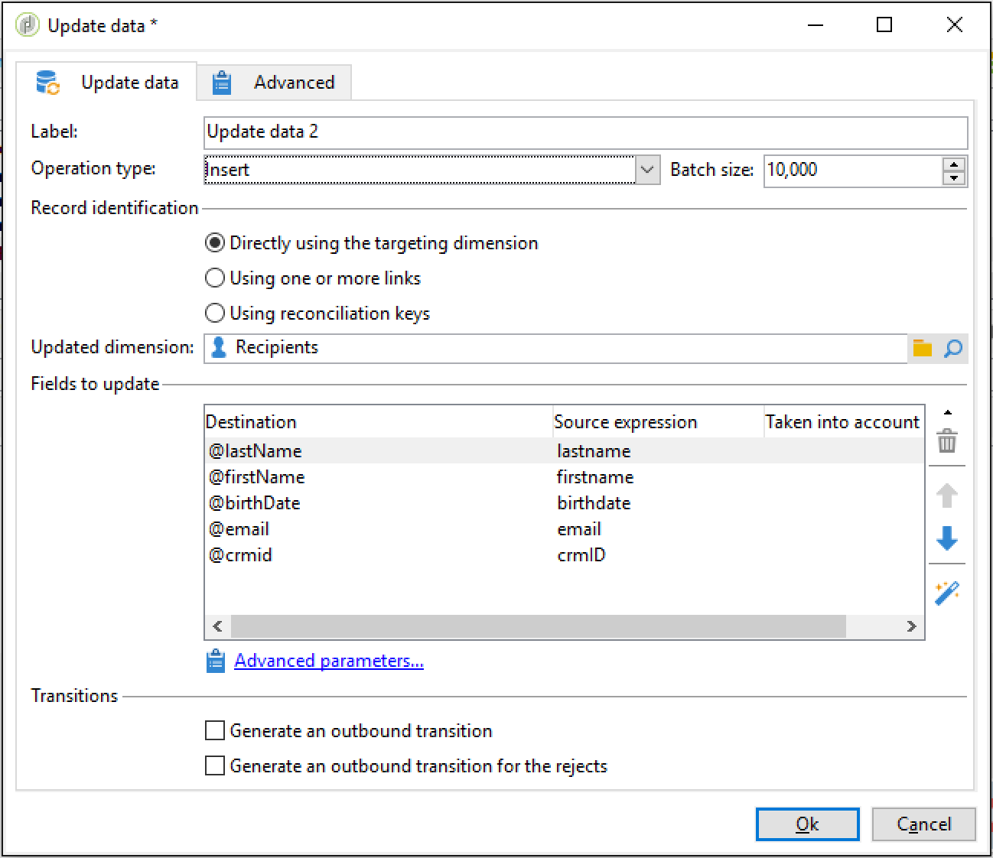Move selected field up with gray arrow

[947, 496]
